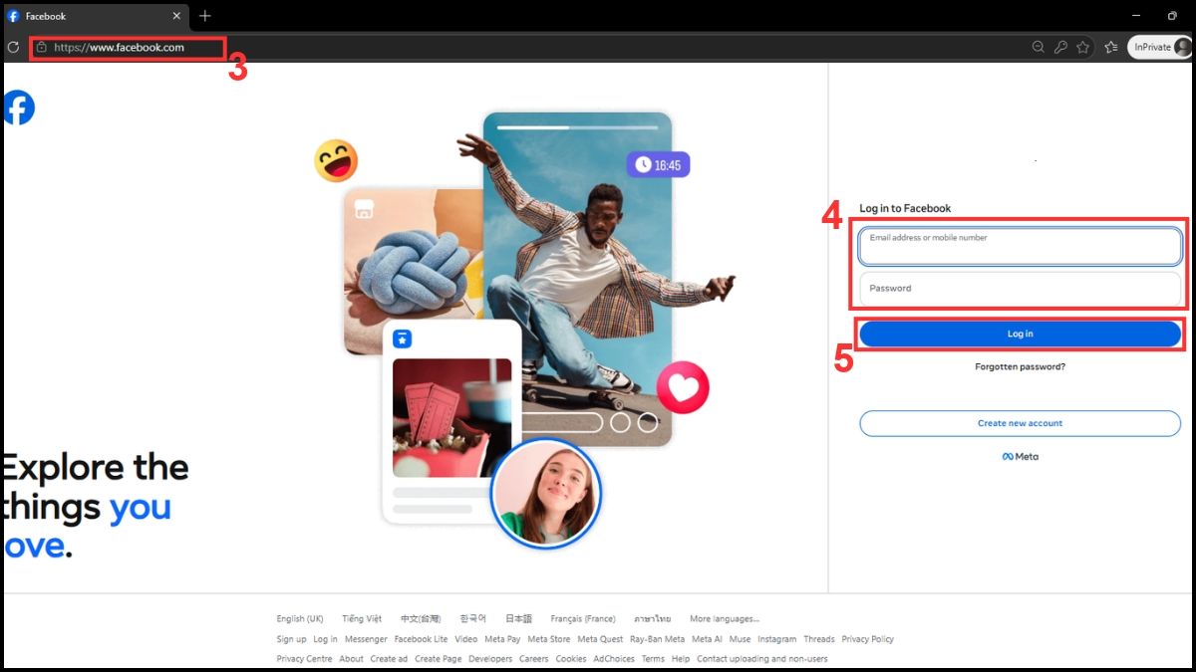Open a new browser tab
The width and height of the screenshot is (1196, 672).
pos(204,16)
